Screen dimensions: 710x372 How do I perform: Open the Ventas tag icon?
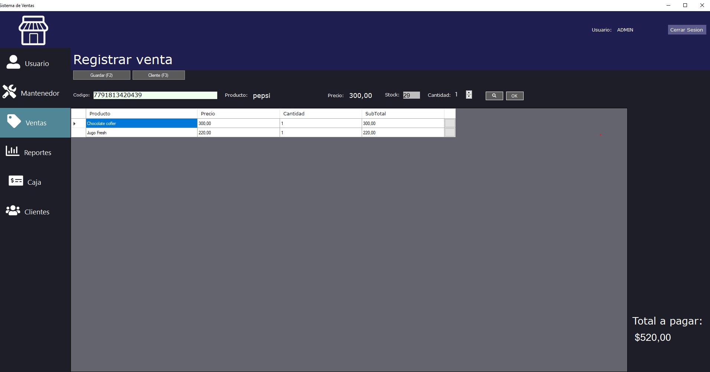(x=14, y=121)
